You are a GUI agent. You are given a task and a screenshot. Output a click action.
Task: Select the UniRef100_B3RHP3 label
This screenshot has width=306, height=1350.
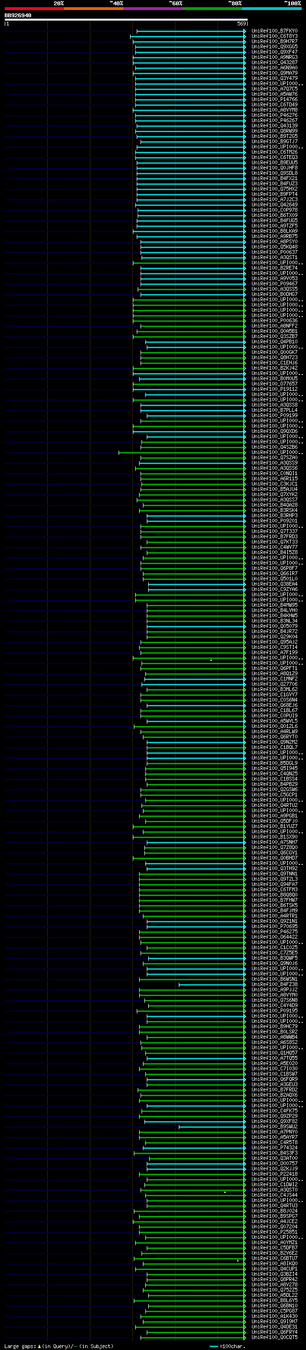click(x=274, y=516)
